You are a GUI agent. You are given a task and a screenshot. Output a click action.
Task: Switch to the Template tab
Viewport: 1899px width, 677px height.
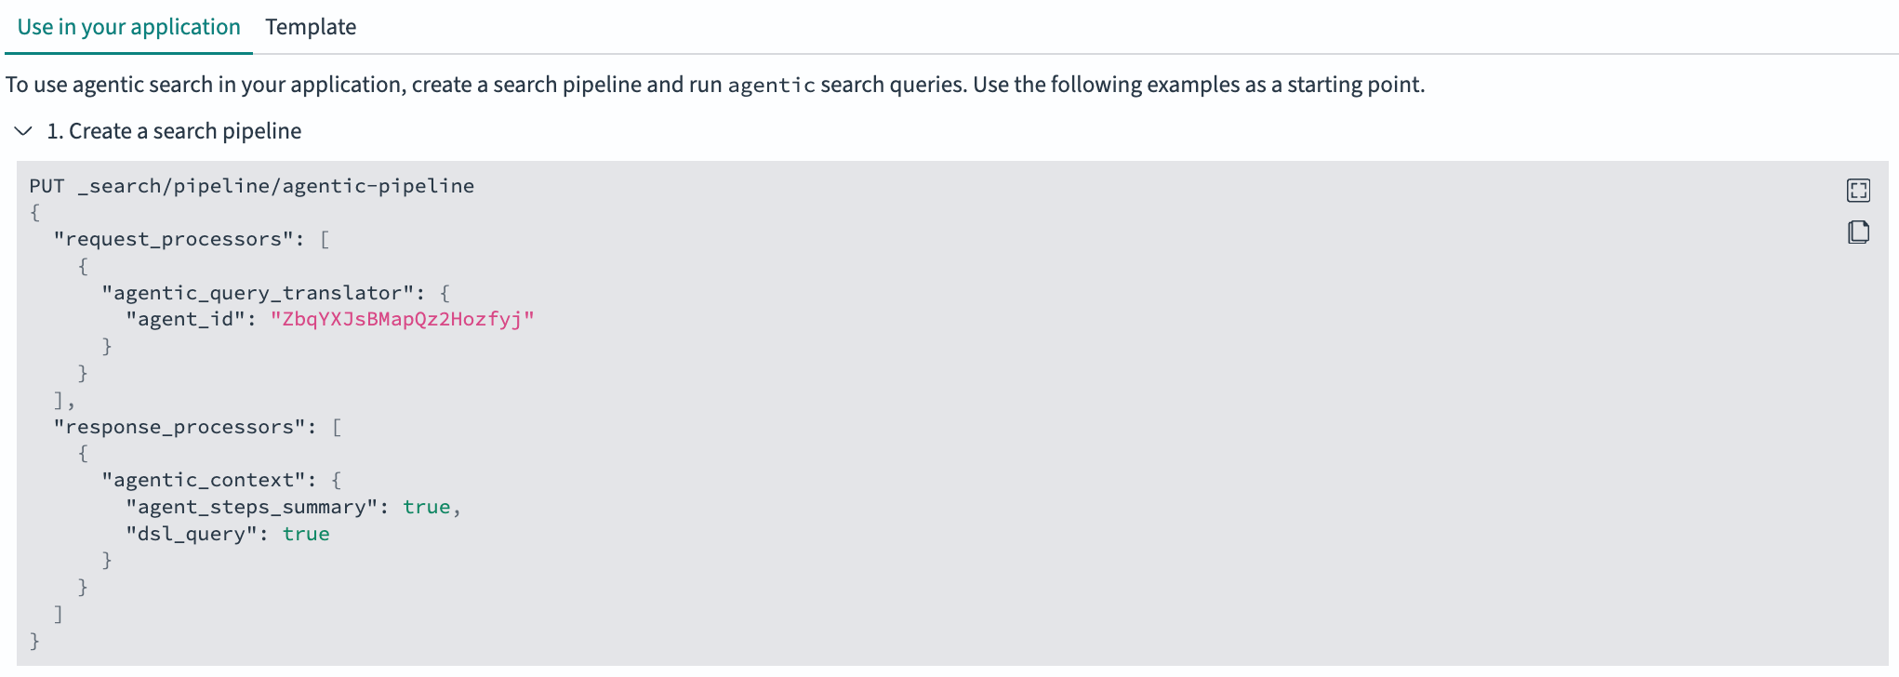(311, 27)
